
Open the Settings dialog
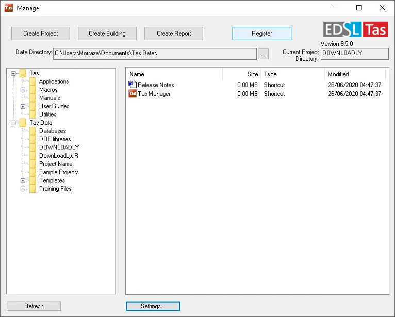tap(153, 306)
